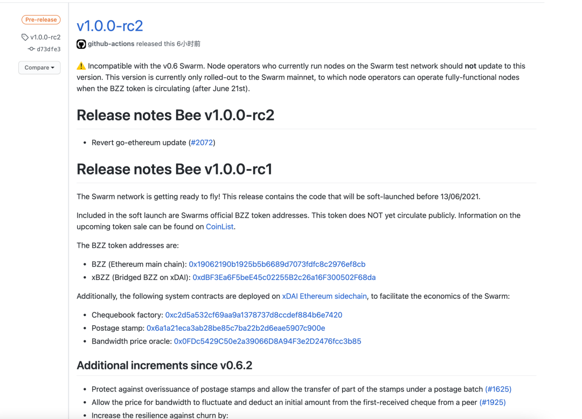Click the github-actions avatar icon
This screenshot has width=582, height=419.
point(81,44)
